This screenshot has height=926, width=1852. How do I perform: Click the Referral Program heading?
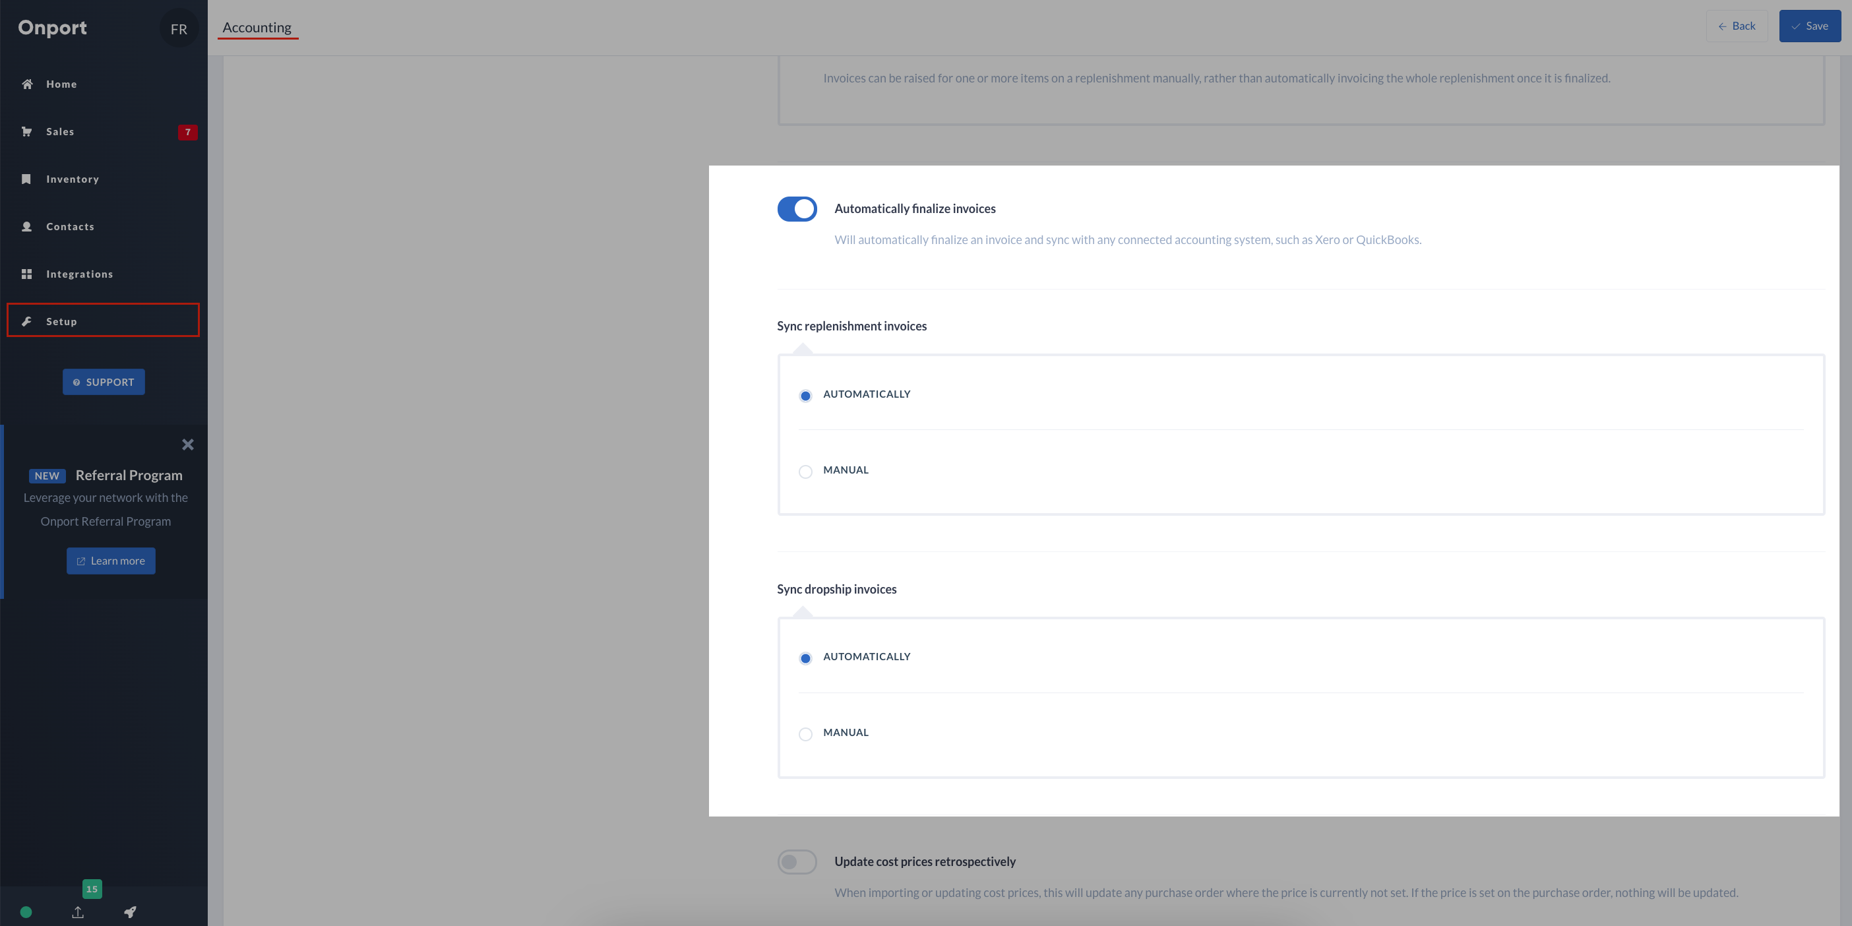point(129,476)
